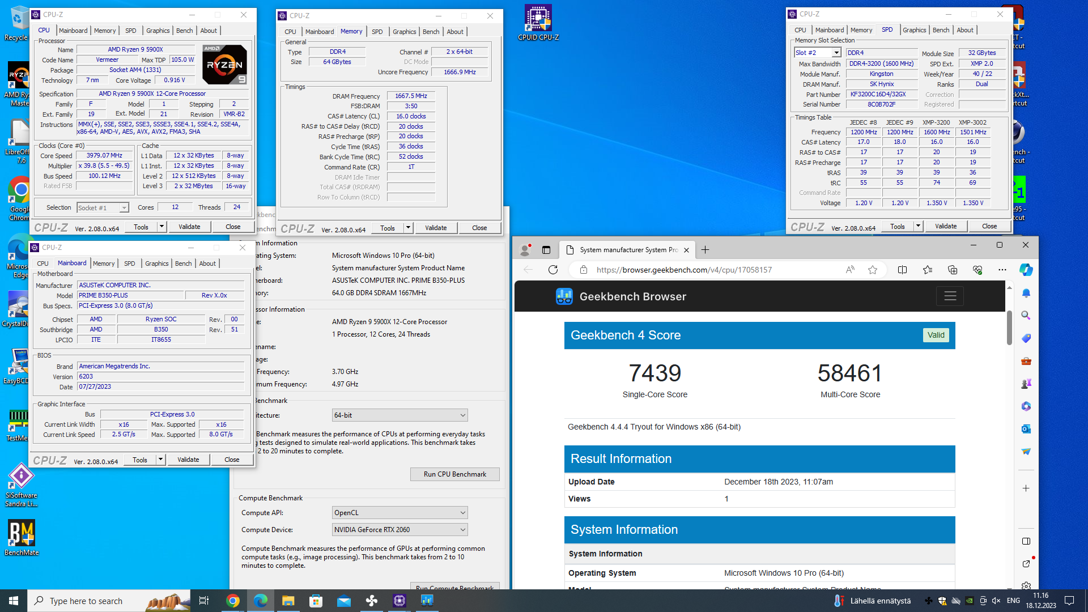Open Tools dropdown arrow in Mainboard window
1088x612 pixels.
click(160, 460)
